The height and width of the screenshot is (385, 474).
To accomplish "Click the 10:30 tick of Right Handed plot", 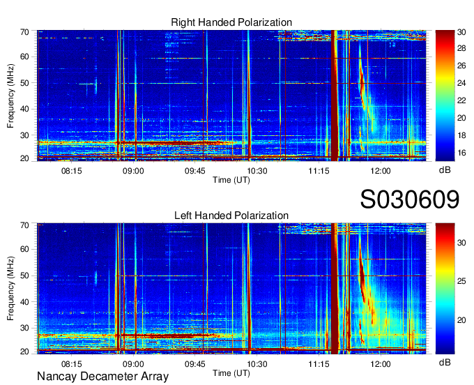I will coord(257,171).
